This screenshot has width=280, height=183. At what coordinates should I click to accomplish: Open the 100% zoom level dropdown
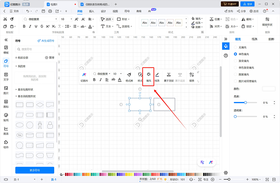click(256, 179)
